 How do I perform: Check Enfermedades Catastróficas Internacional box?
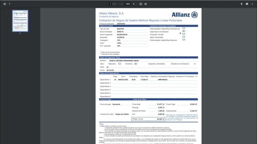point(184,28)
